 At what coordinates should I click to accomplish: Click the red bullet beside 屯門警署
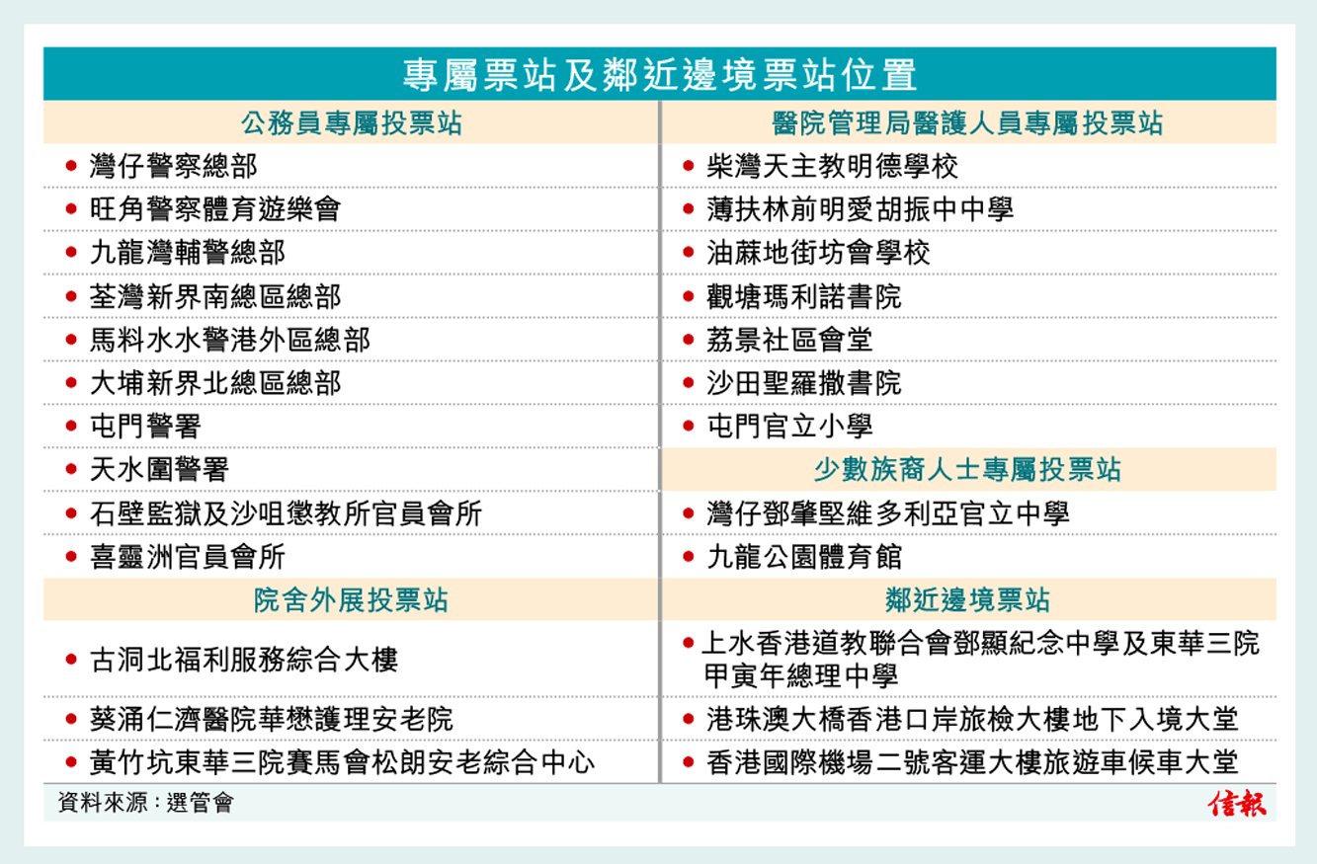[71, 427]
